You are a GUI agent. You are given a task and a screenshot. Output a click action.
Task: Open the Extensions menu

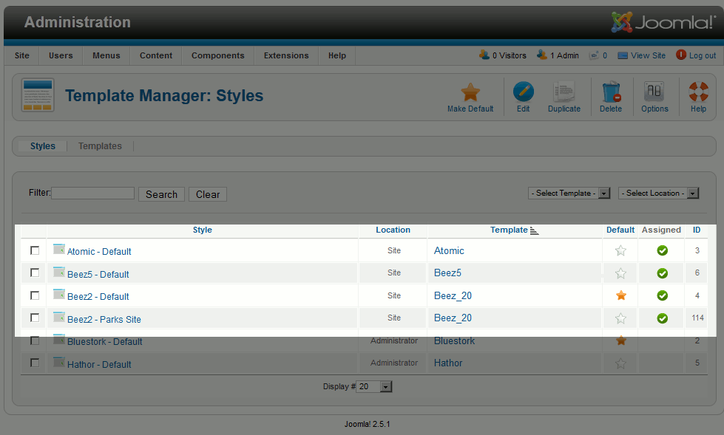tap(286, 55)
